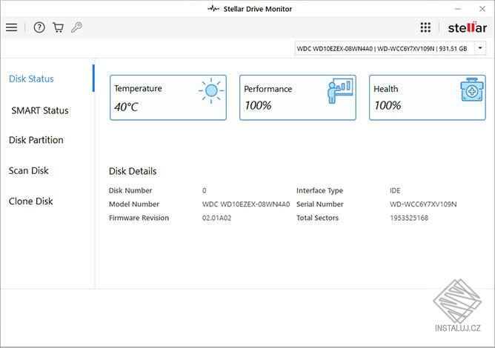The width and height of the screenshot is (495, 348).
Task: Click the key activation icon
Action: [77, 27]
